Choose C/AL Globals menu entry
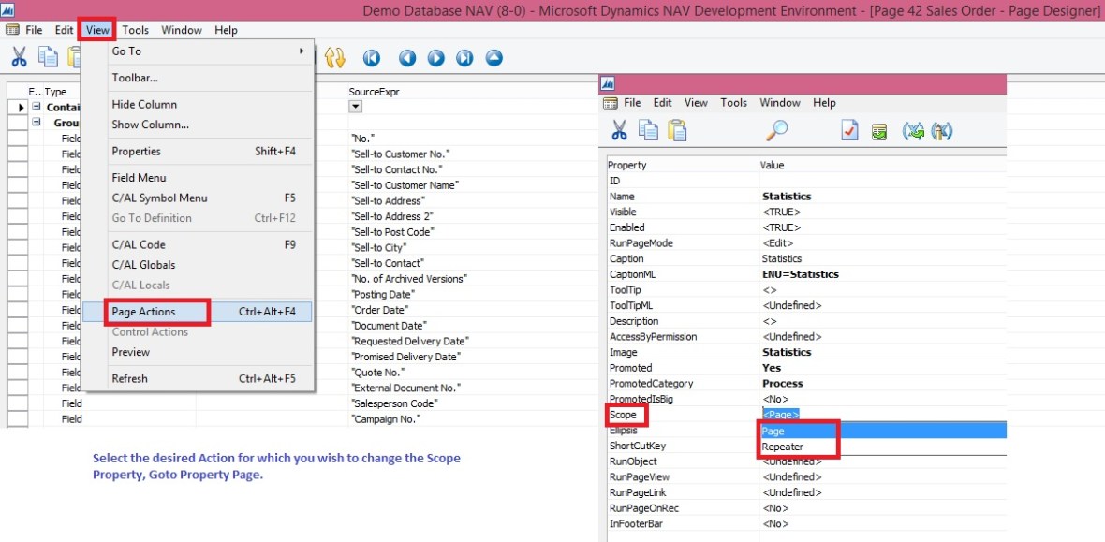 pos(143,265)
